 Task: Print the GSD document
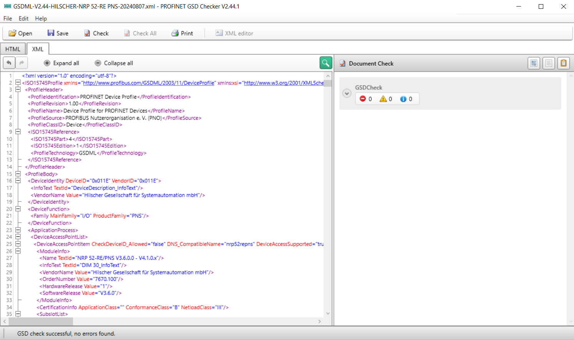coord(182,33)
